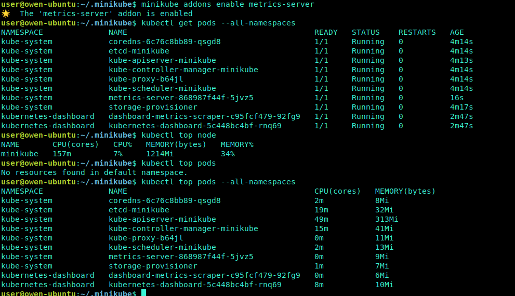Screen dimensions: 515x296
Task: Click the STATUS column header
Action: 365,33
